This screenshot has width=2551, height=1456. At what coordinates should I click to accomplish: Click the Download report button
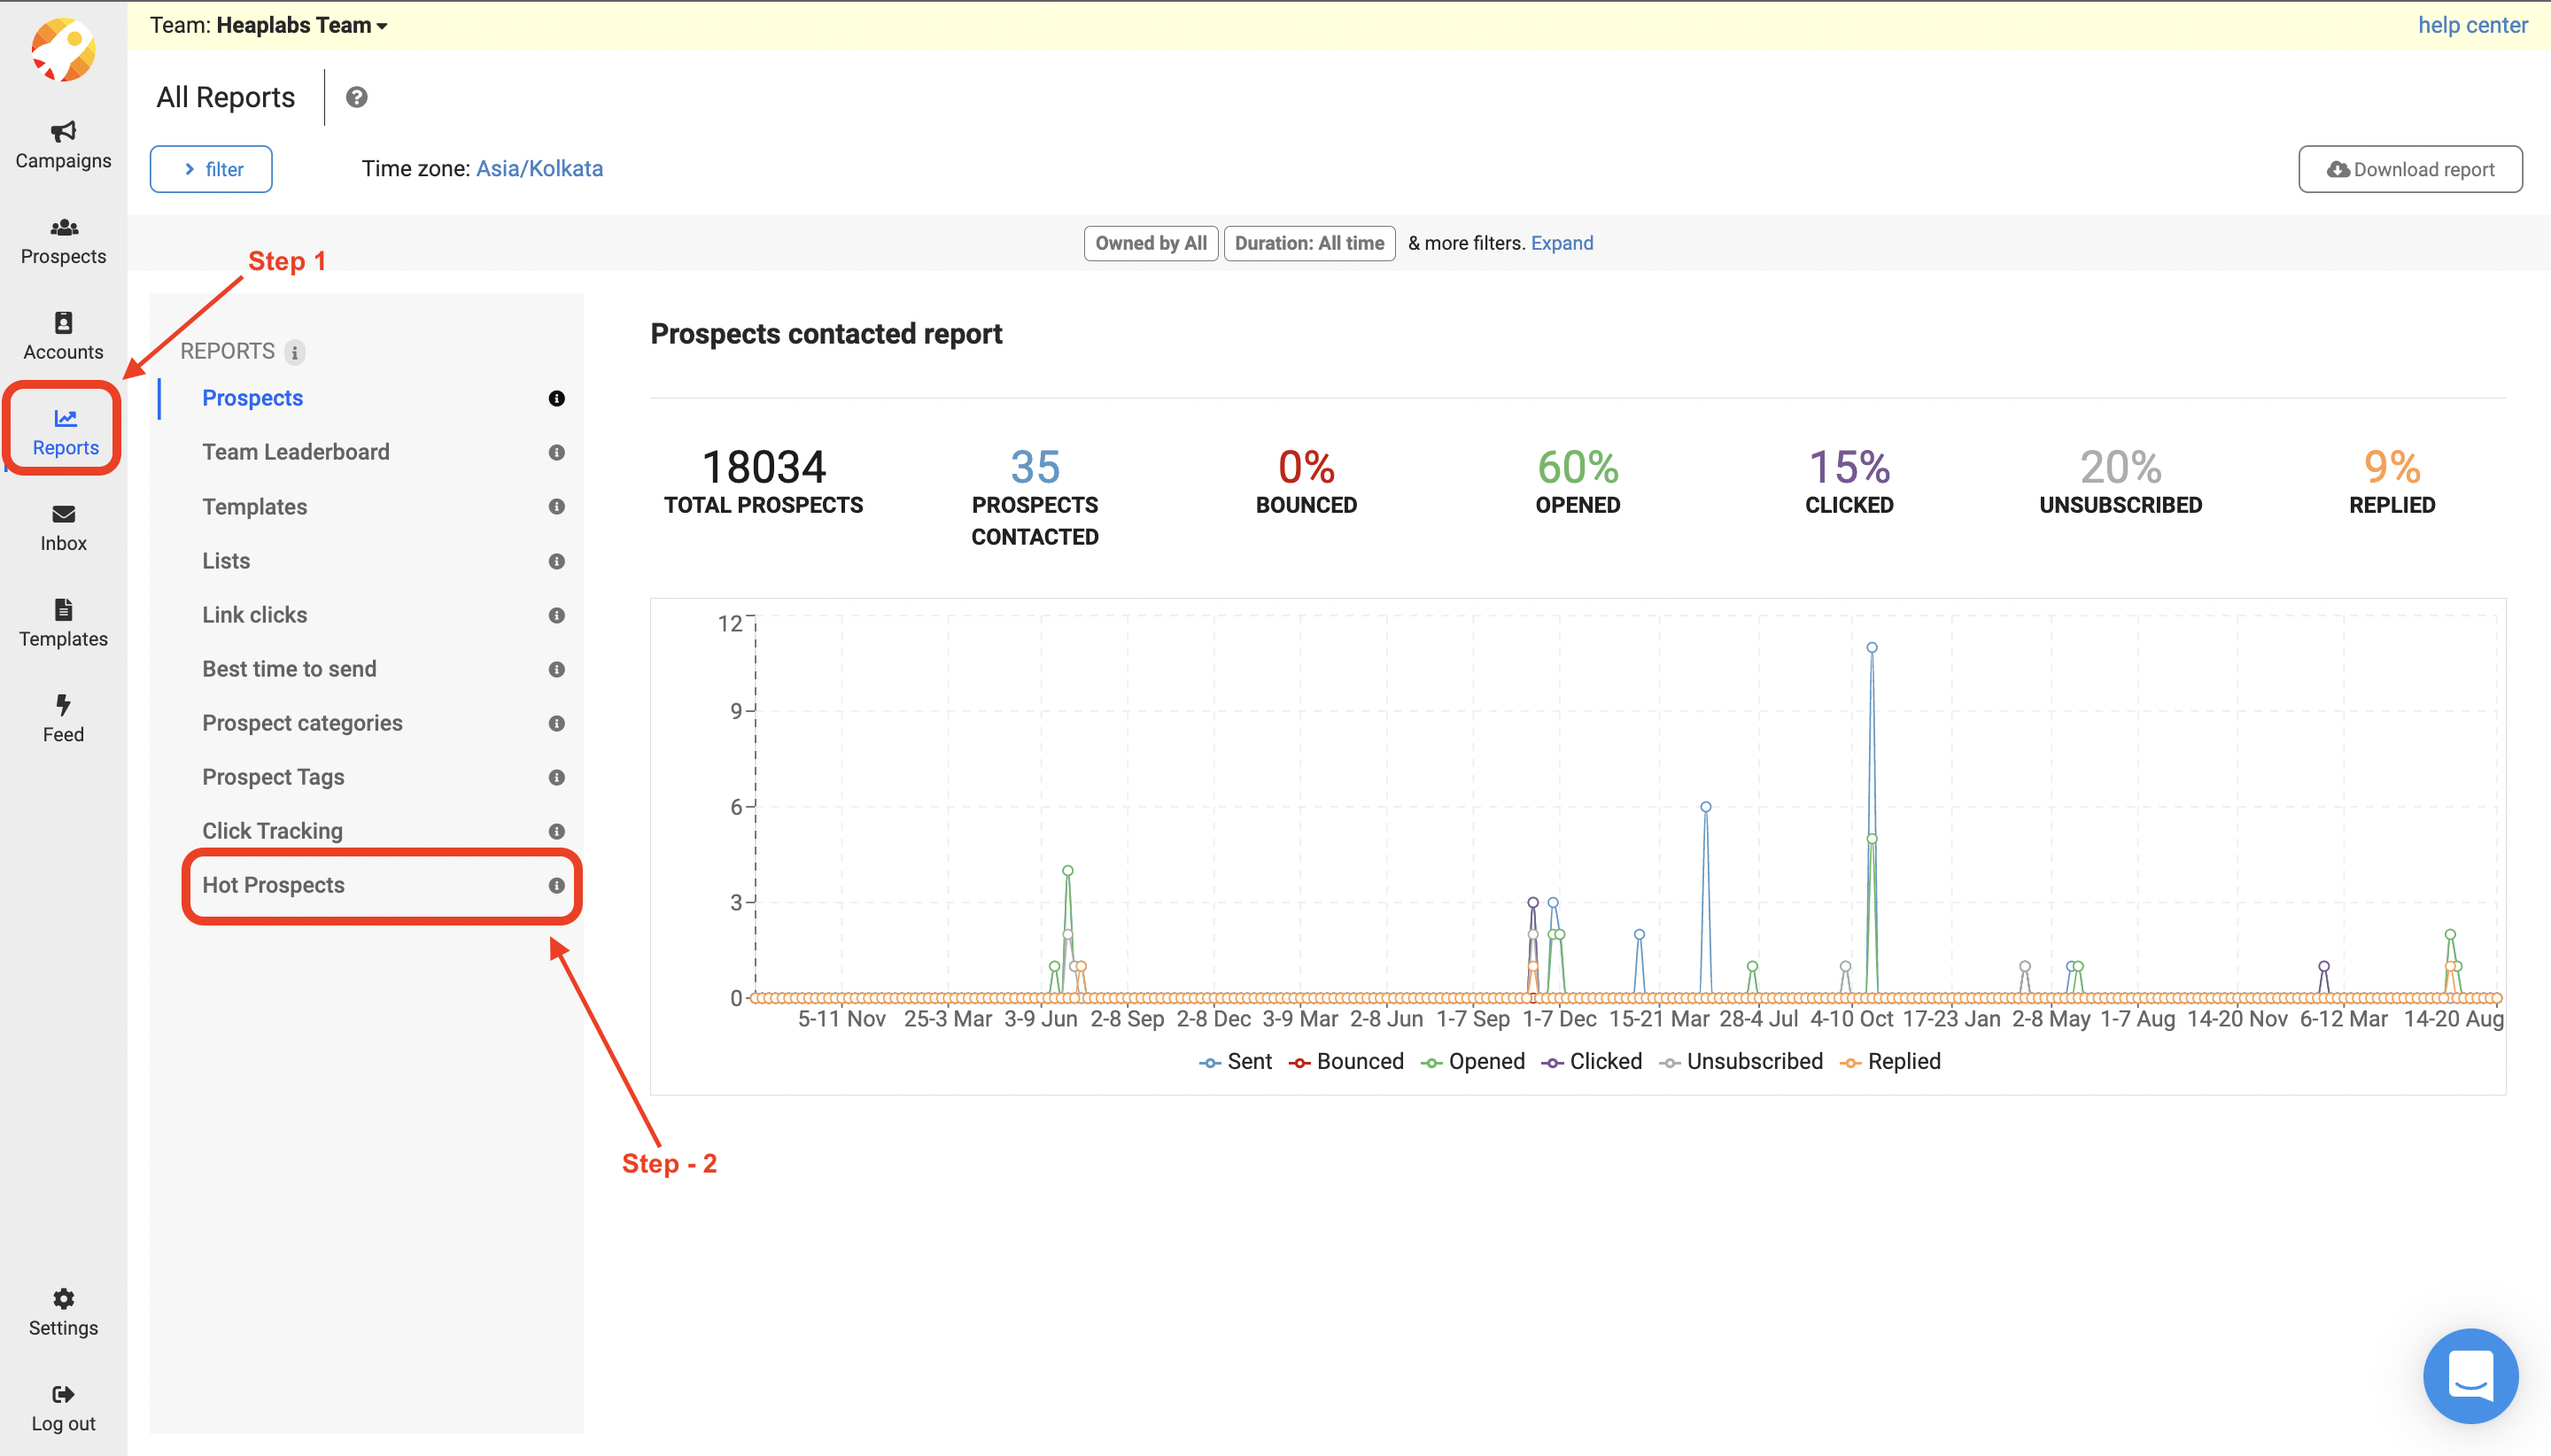[x=2409, y=169]
